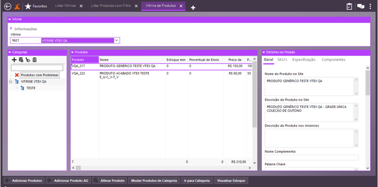Open the Componentes tab
The width and height of the screenshot is (378, 187).
[x=333, y=60]
